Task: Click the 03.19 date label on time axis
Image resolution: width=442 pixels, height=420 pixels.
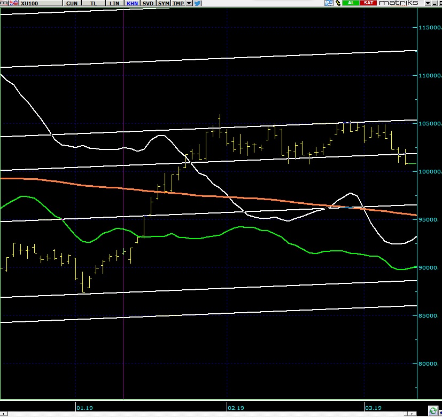Action: [x=373, y=408]
